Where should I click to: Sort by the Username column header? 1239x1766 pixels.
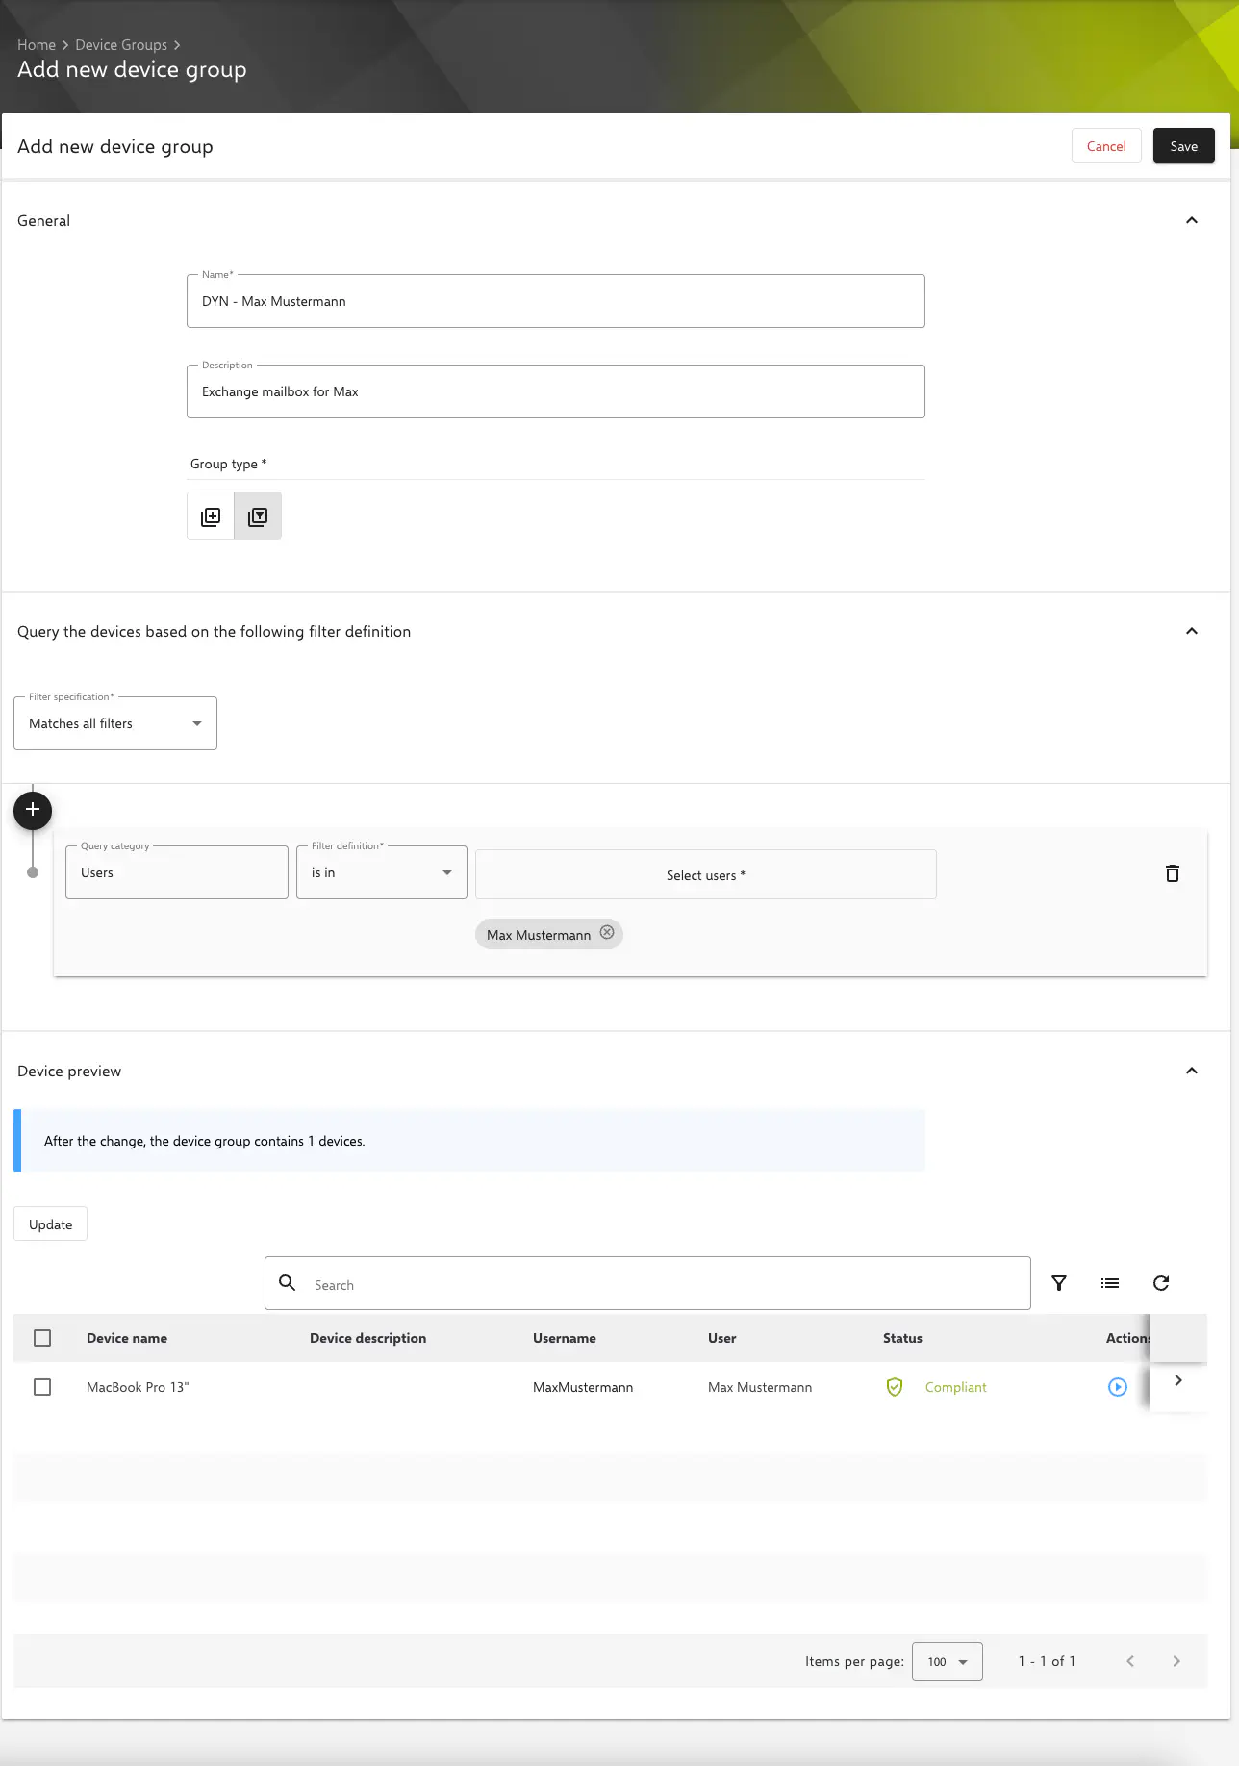(x=565, y=1338)
